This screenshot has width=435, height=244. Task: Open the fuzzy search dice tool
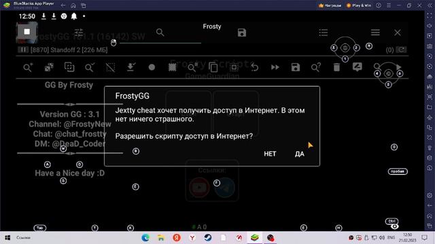pyautogui.click(x=49, y=67)
